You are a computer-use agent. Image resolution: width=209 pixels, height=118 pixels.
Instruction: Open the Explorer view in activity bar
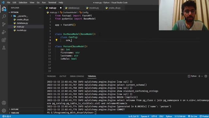coord(4,9)
